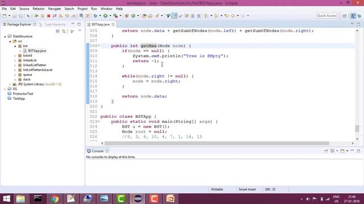The height and width of the screenshot is (204, 364).
Task: Collapse the DataStructure project node
Action: (x=5, y=36)
